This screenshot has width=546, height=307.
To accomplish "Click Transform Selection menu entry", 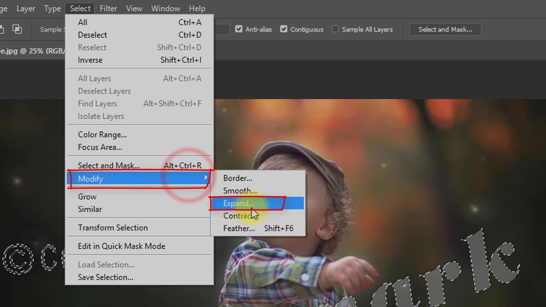I will [113, 228].
